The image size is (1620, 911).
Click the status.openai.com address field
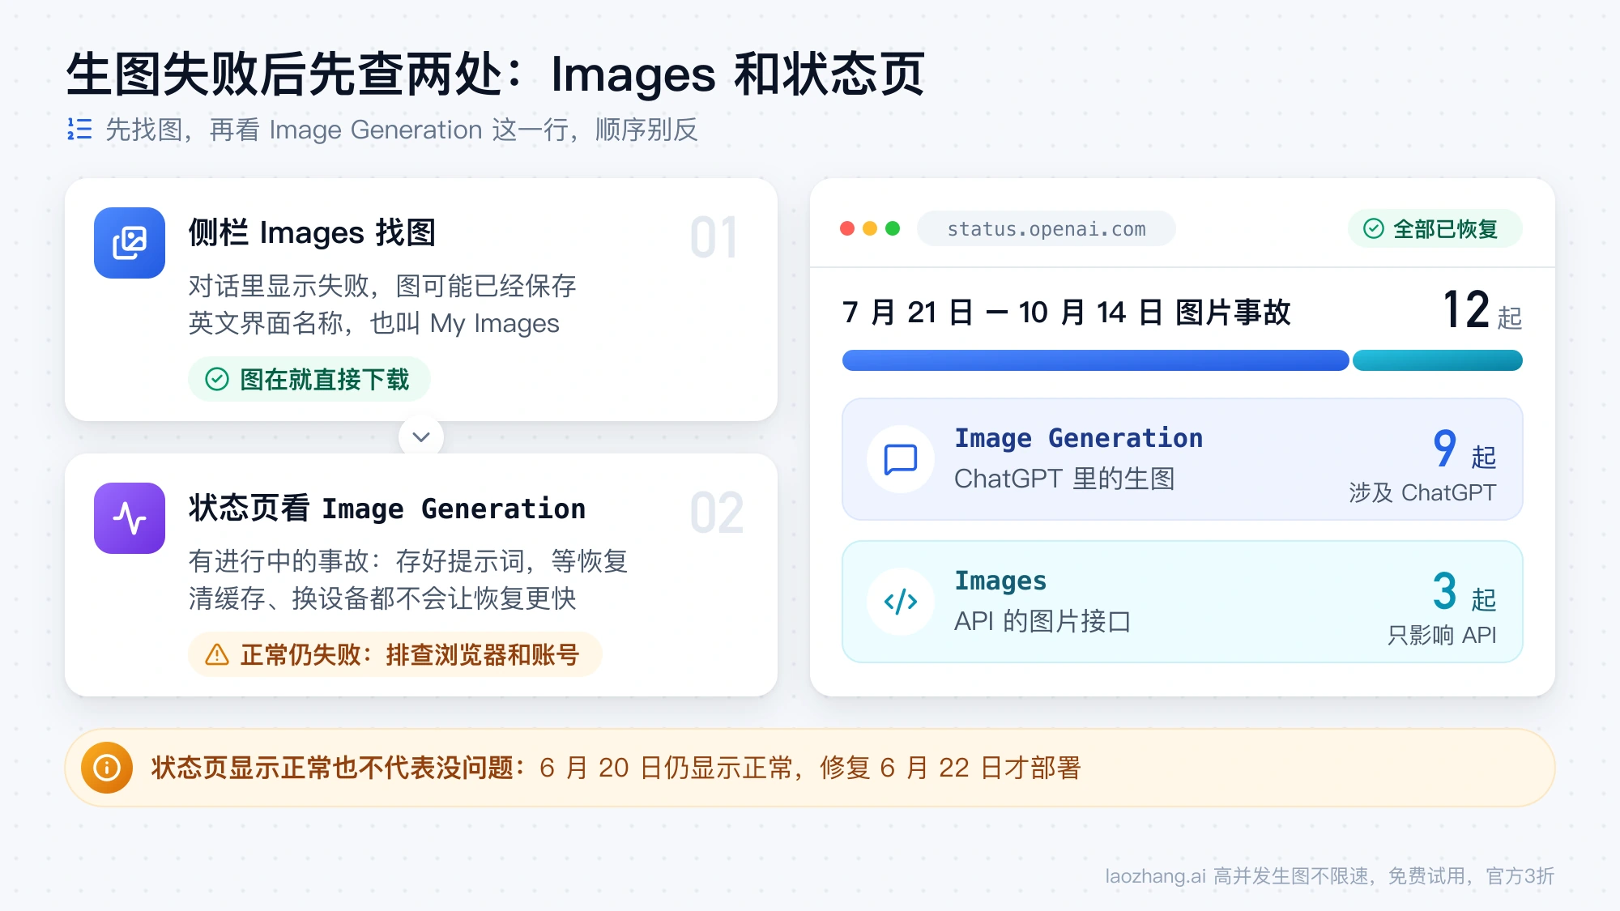tap(1047, 229)
